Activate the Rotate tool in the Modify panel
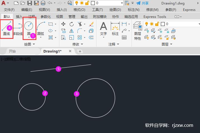This screenshot has height=133, width=200. click(72, 24)
